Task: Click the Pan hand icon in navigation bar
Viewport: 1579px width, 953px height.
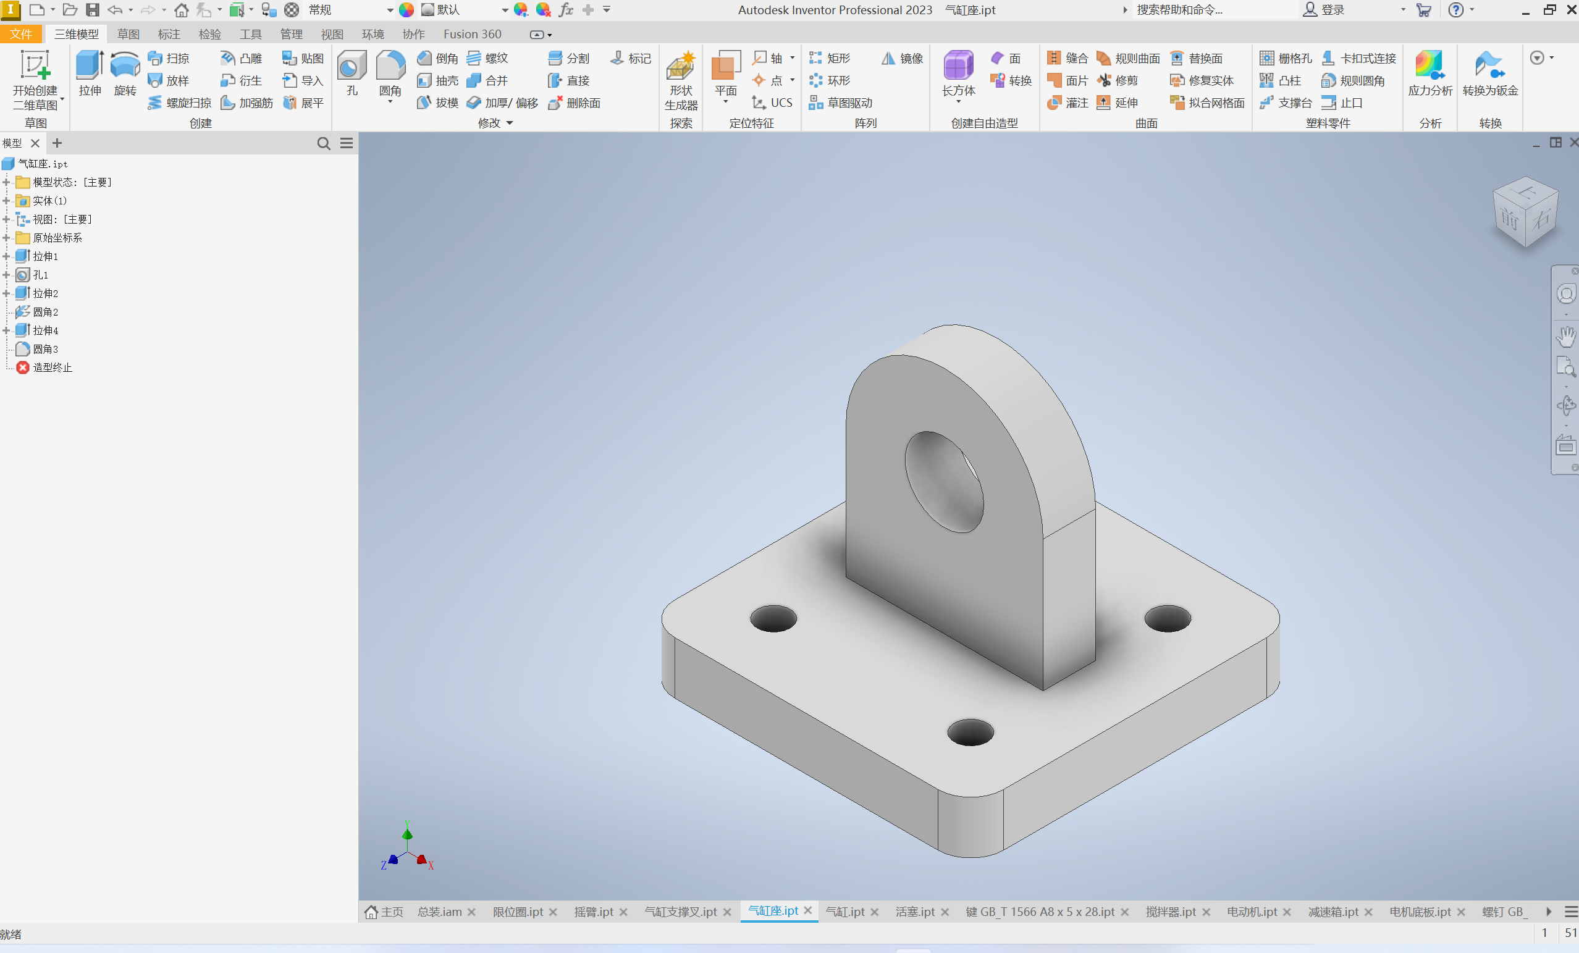Action: coord(1566,336)
